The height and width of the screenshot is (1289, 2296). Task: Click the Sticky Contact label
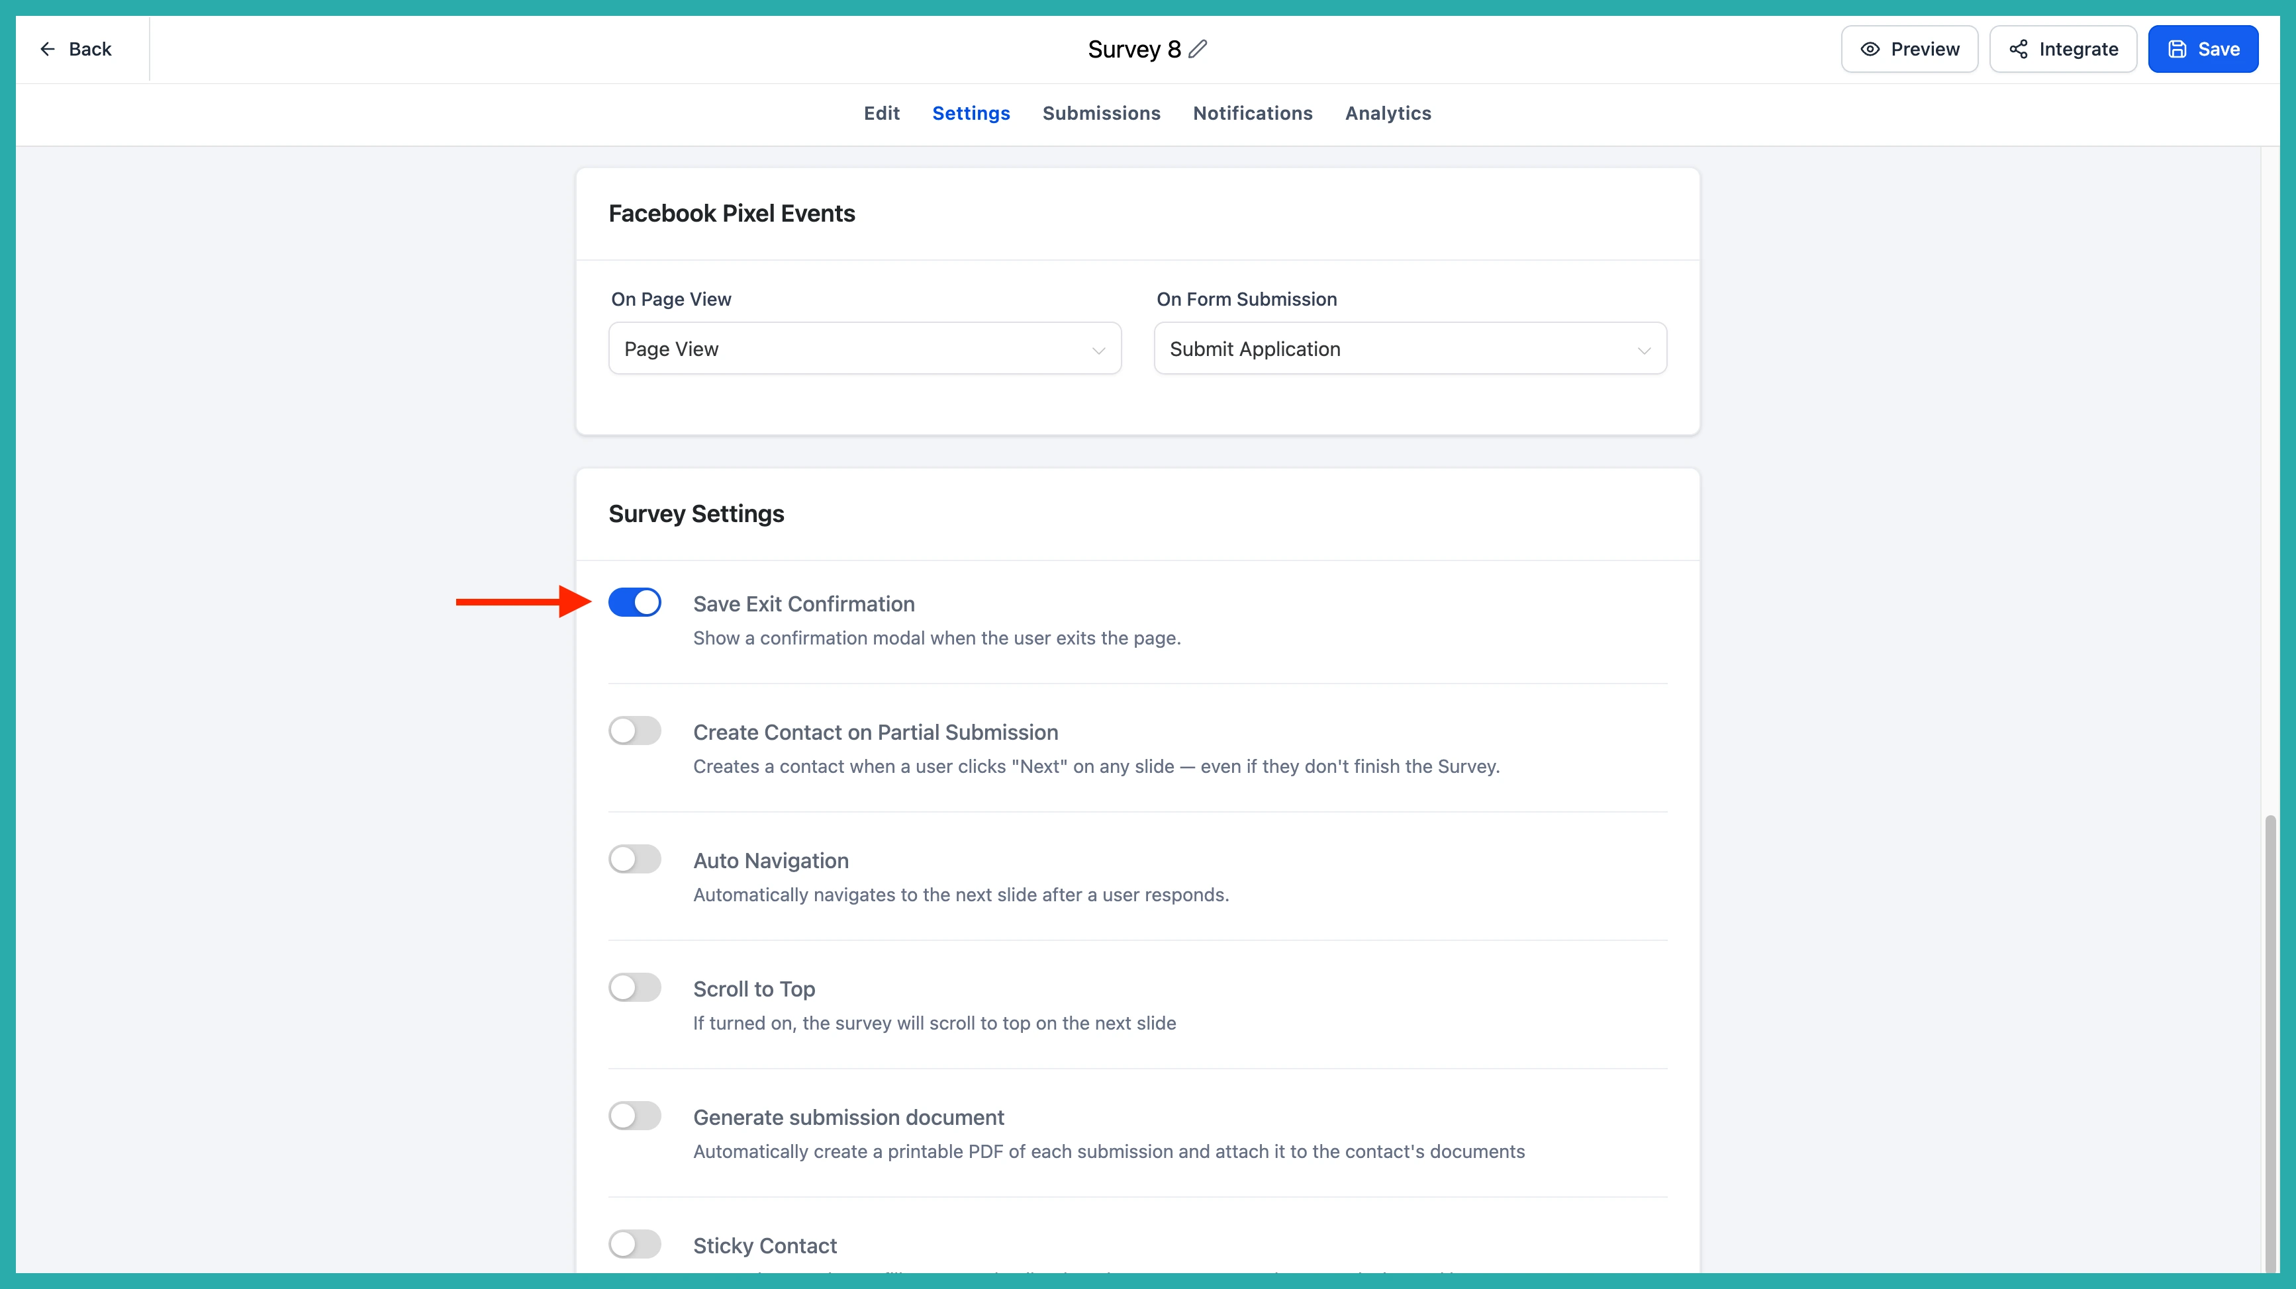[765, 1245]
